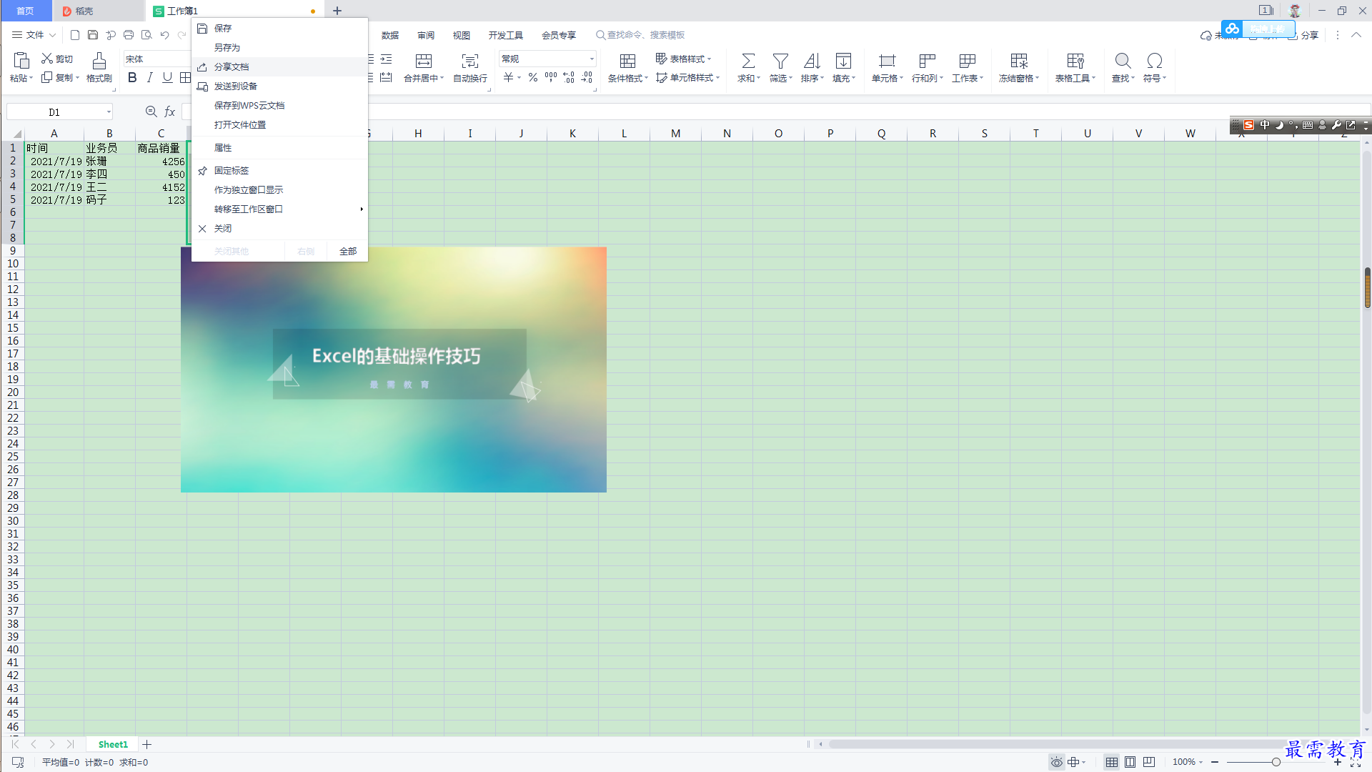The height and width of the screenshot is (772, 1372).
Task: Open the Table Style (表格样式) dropdown
Action: click(684, 59)
